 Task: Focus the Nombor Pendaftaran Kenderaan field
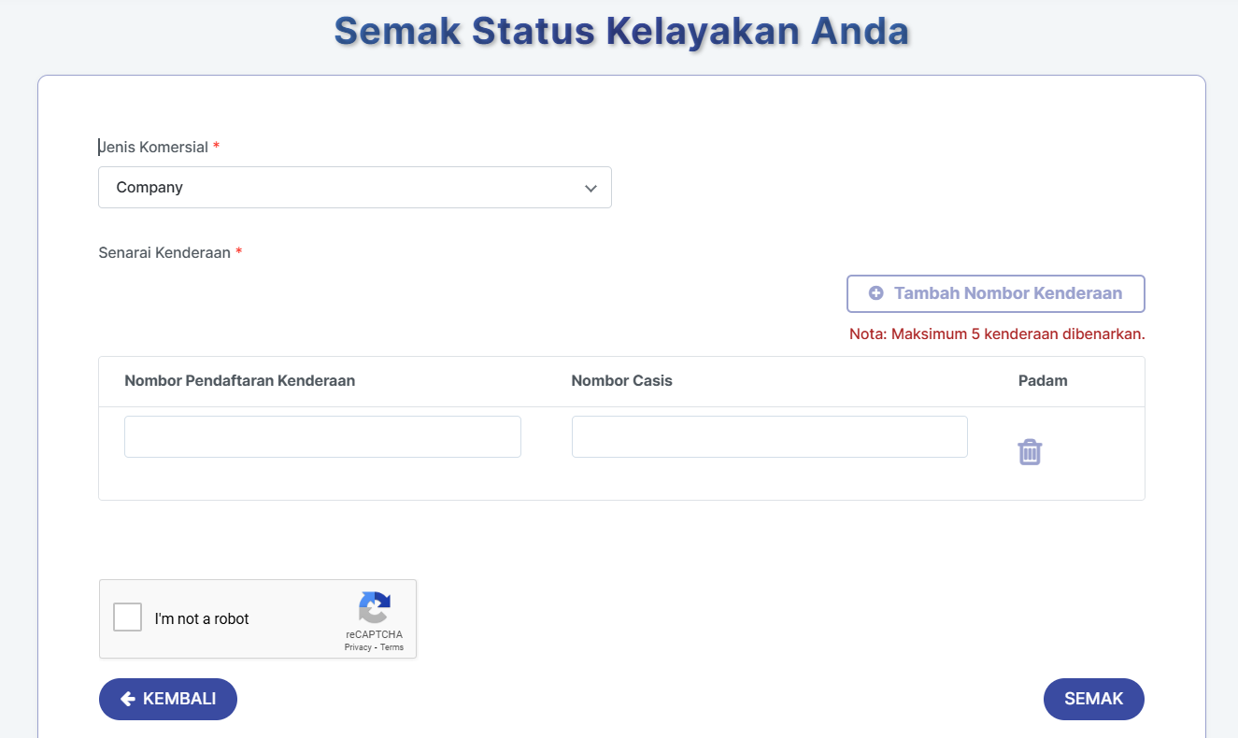[x=322, y=437]
